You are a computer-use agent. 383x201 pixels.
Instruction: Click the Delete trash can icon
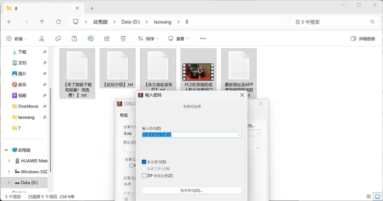(x=123, y=38)
